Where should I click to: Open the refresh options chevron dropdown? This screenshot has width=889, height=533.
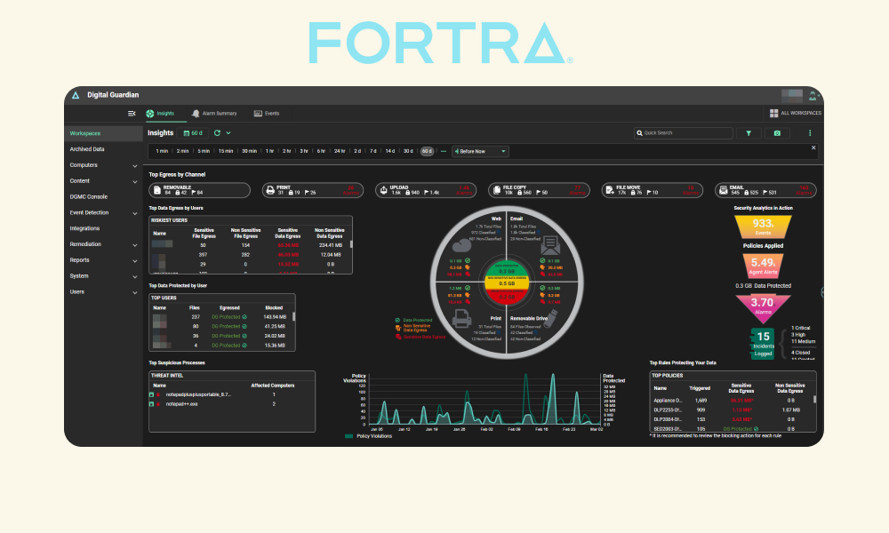tap(228, 133)
